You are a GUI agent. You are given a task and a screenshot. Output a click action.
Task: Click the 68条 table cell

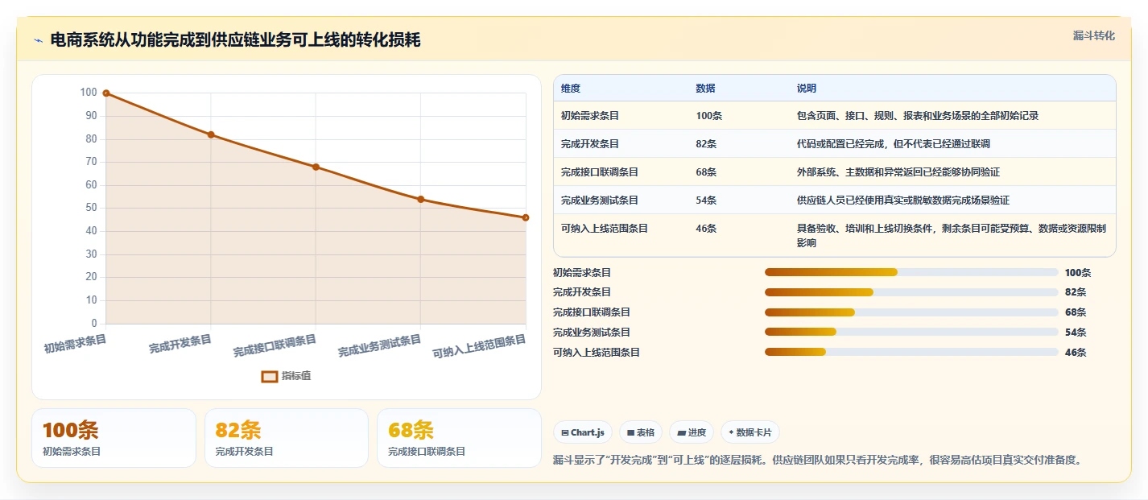(707, 172)
